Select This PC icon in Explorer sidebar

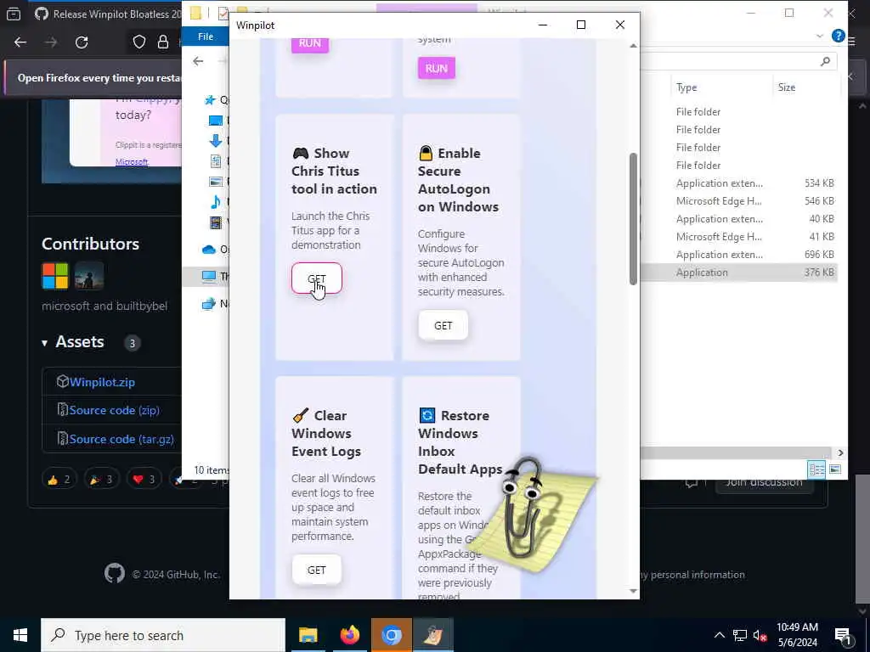[209, 276]
